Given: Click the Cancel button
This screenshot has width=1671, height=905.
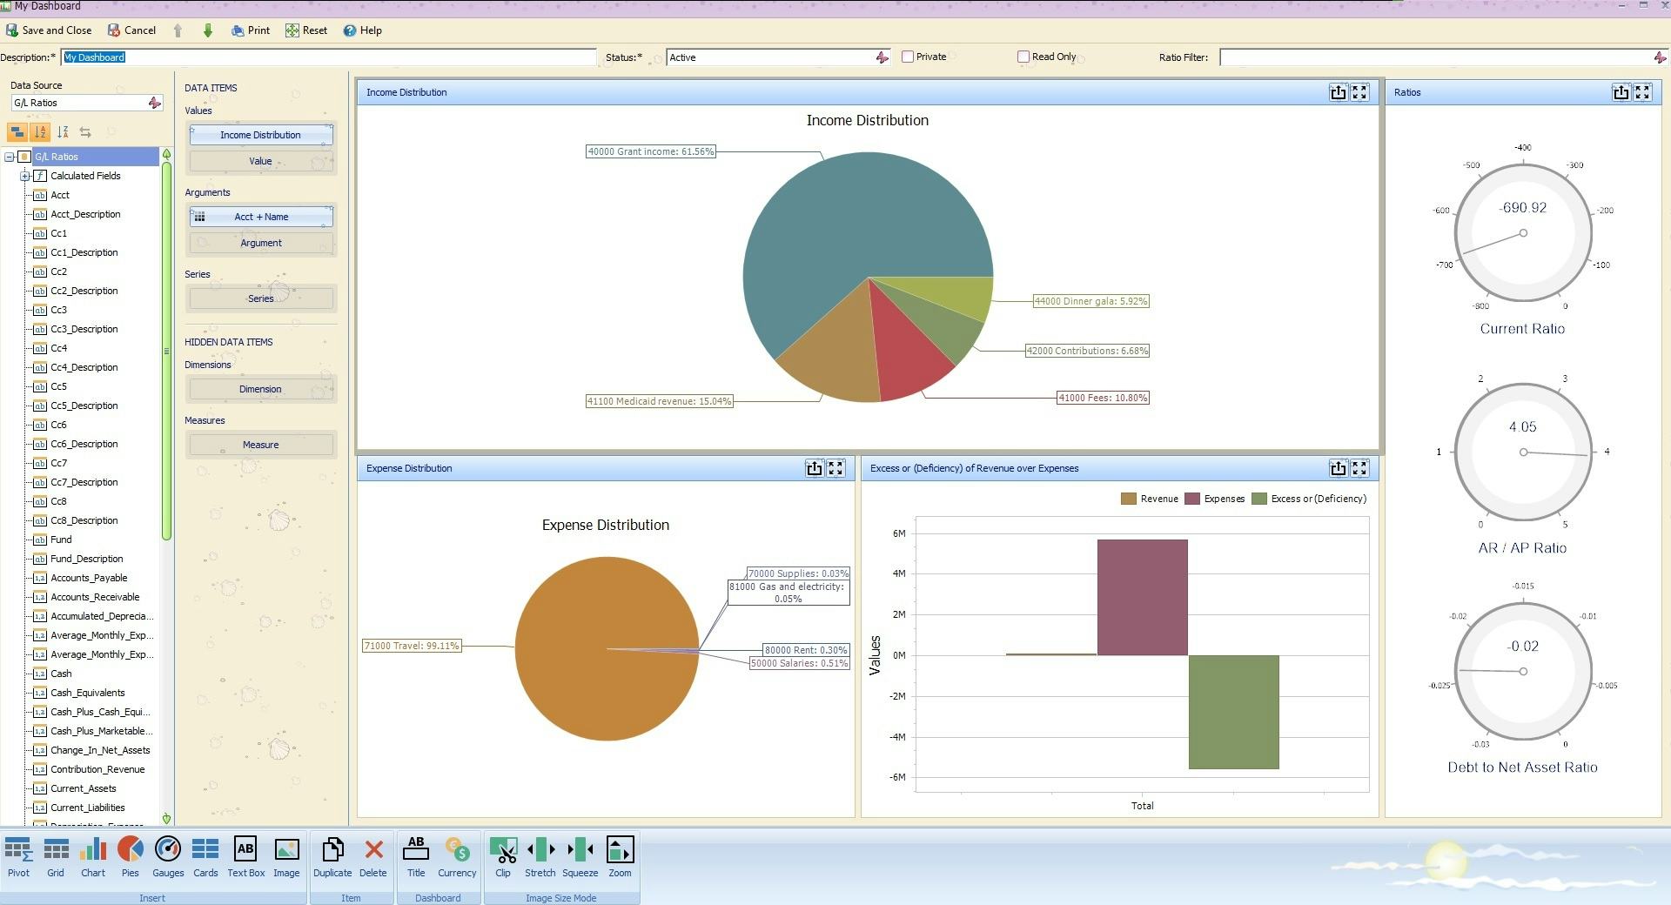Looking at the screenshot, I should tap(132, 30).
